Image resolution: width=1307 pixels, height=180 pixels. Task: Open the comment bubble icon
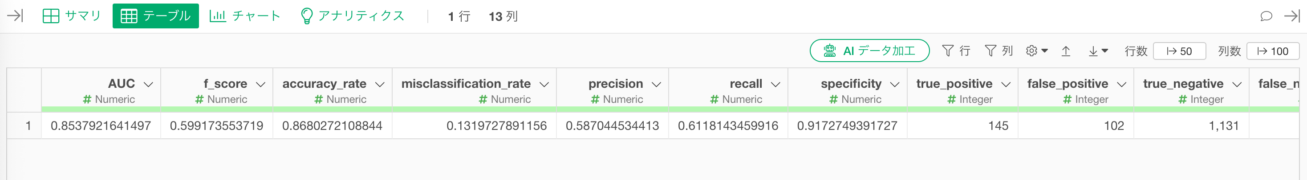click(x=1266, y=16)
